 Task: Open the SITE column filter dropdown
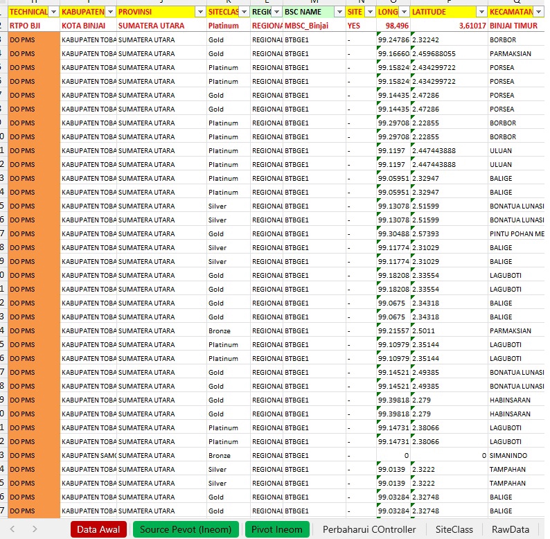pos(371,12)
